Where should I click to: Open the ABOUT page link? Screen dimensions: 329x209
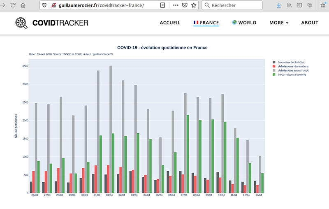(310, 23)
